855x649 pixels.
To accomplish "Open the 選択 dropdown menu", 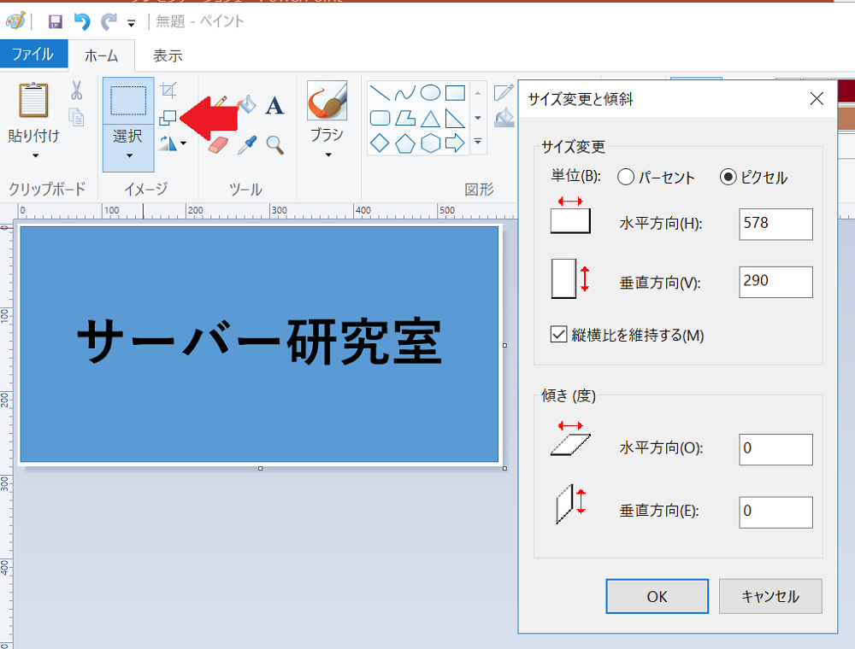I will 128,155.
